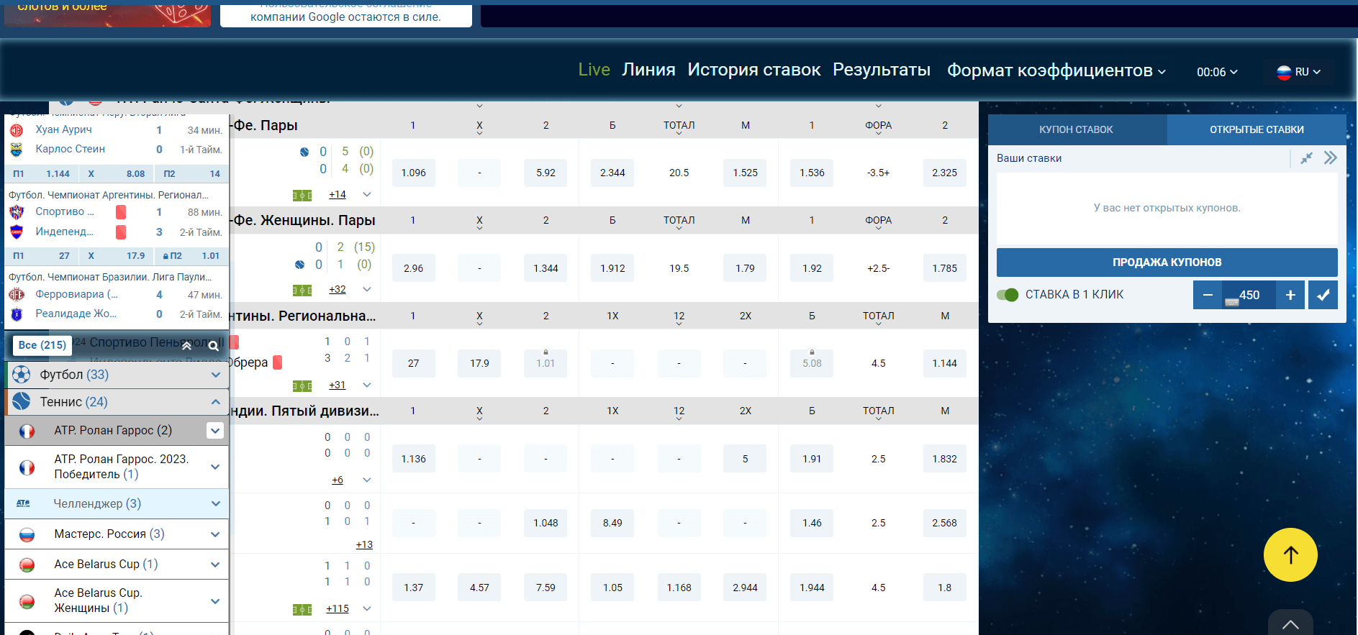Select sidebar odds П2 14
The height and width of the screenshot is (635, 1358).
click(191, 174)
